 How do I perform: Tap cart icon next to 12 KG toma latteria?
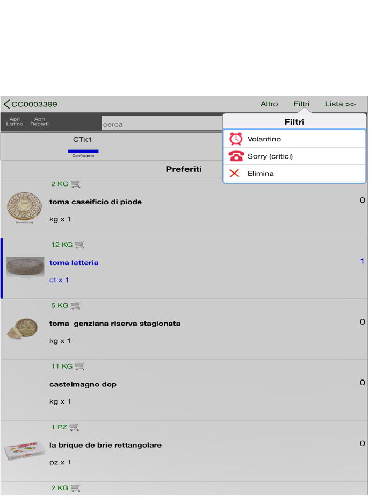[80, 245]
